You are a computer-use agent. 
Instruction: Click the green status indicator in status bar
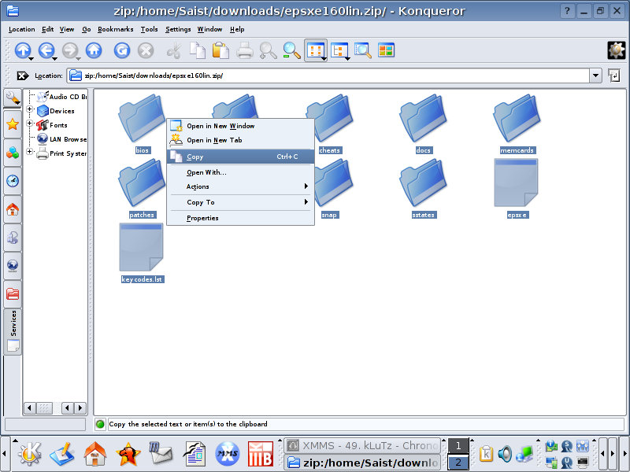click(x=100, y=424)
